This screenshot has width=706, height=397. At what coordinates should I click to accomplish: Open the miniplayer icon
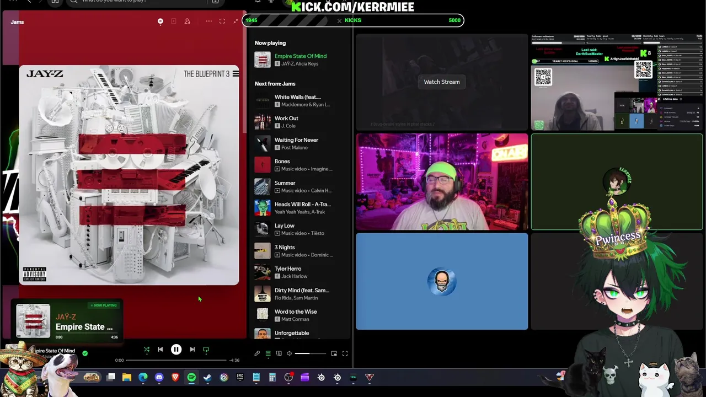(334, 353)
